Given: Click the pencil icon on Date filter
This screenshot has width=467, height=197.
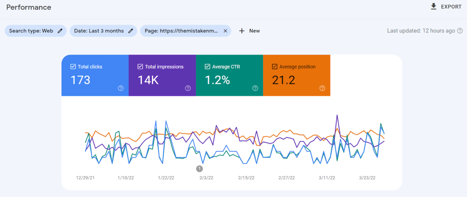Looking at the screenshot, I should tap(130, 31).
